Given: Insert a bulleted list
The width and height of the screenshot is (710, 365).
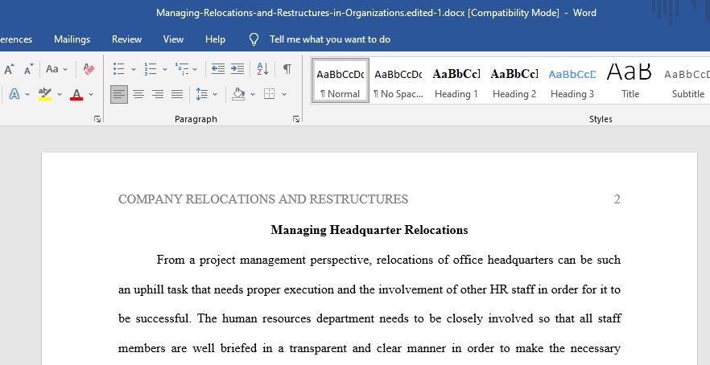Looking at the screenshot, I should tap(119, 69).
